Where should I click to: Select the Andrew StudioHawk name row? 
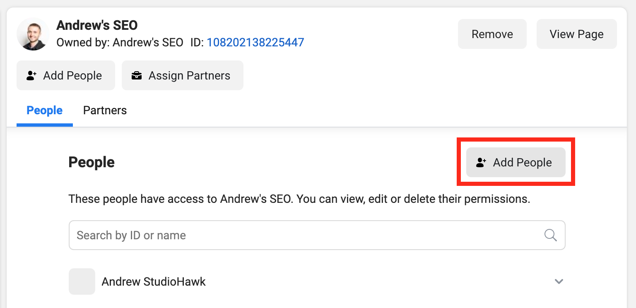pos(317,282)
